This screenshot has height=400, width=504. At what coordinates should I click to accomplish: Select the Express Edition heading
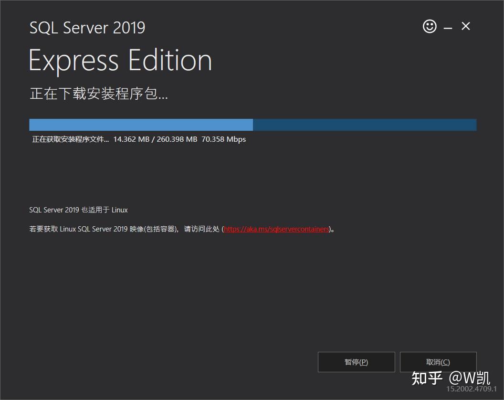[x=120, y=61]
